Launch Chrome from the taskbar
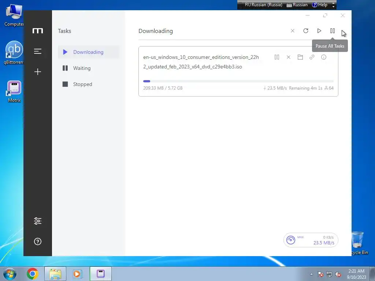375x281 pixels. point(33,274)
